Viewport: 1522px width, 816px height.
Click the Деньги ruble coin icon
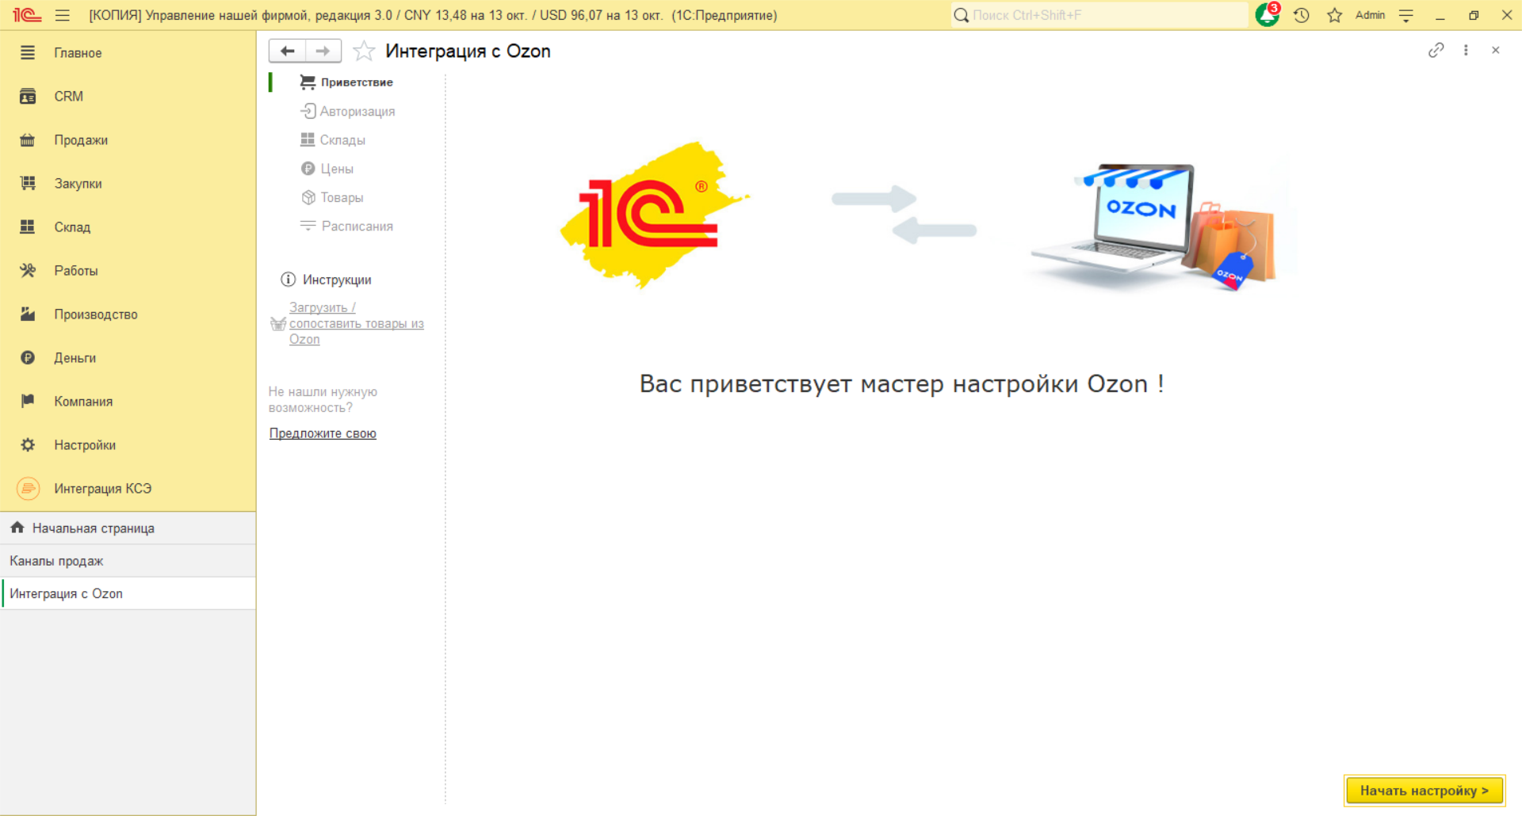click(x=28, y=358)
